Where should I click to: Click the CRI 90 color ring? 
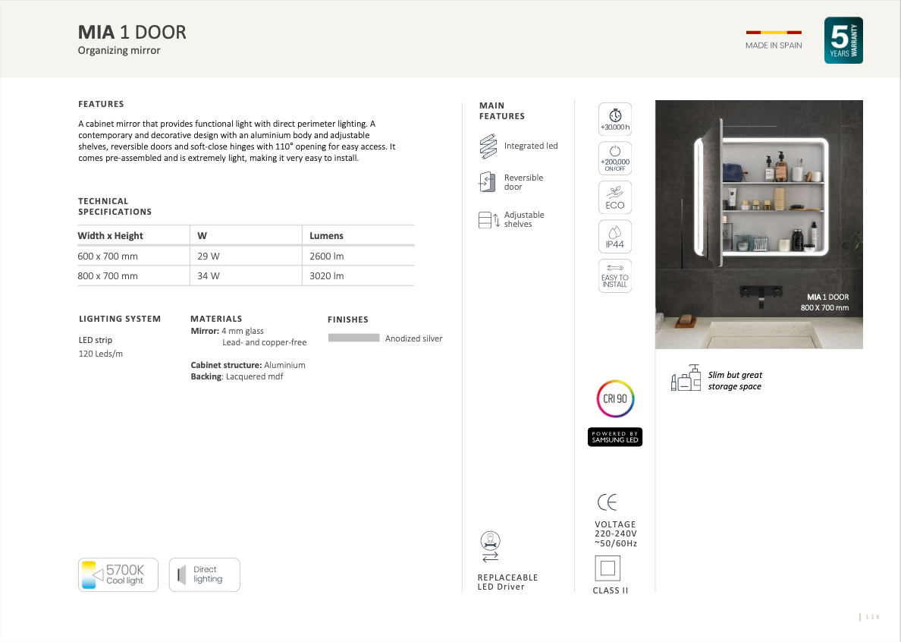point(615,399)
